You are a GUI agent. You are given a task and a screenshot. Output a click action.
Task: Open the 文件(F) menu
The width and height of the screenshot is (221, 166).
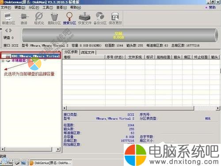6,8
